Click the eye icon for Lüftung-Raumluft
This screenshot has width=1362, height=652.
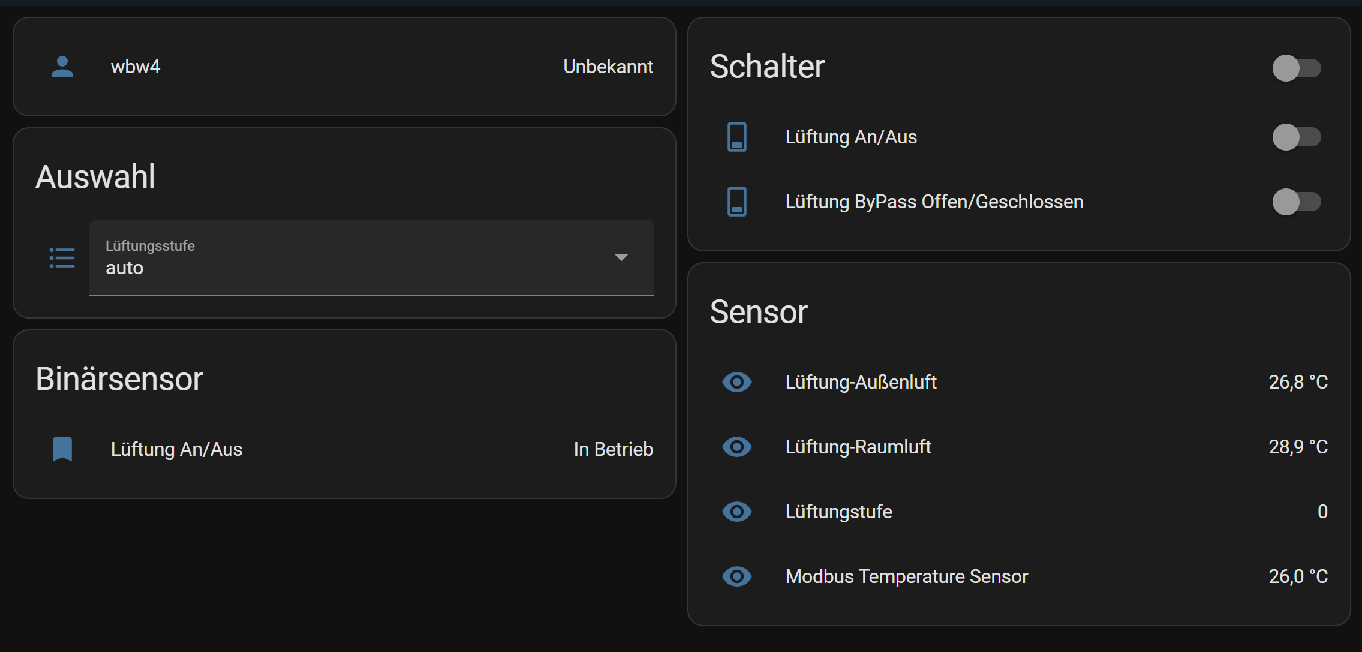tap(737, 447)
